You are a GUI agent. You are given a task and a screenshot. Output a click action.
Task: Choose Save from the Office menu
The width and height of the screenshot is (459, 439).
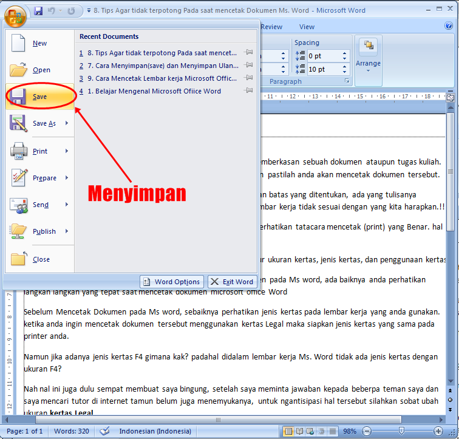pyautogui.click(x=39, y=97)
